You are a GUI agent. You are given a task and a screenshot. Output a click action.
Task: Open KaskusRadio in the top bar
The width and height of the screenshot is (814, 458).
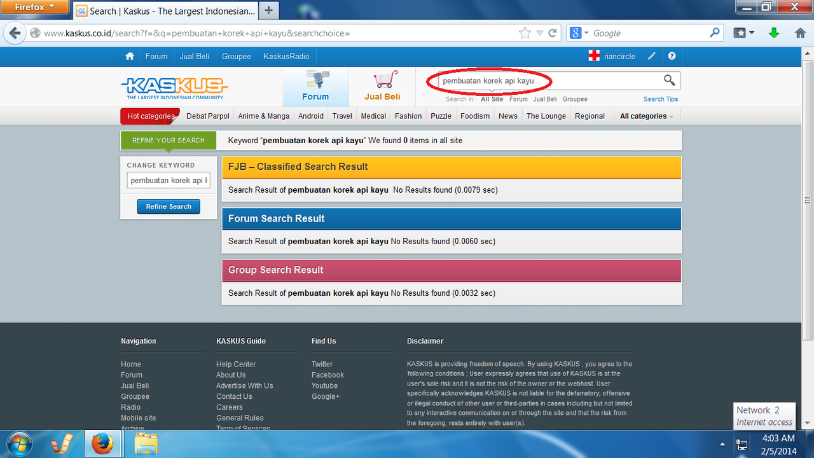tap(286, 56)
